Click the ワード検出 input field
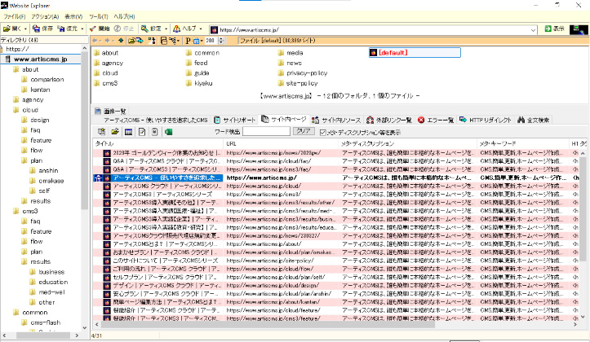The width and height of the screenshot is (590, 342). 266,131
